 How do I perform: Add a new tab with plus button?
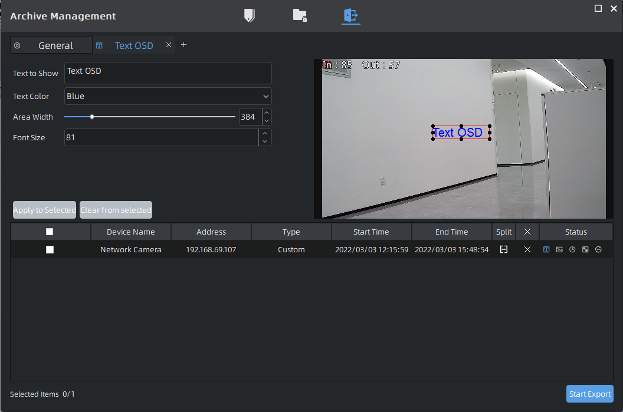[183, 45]
